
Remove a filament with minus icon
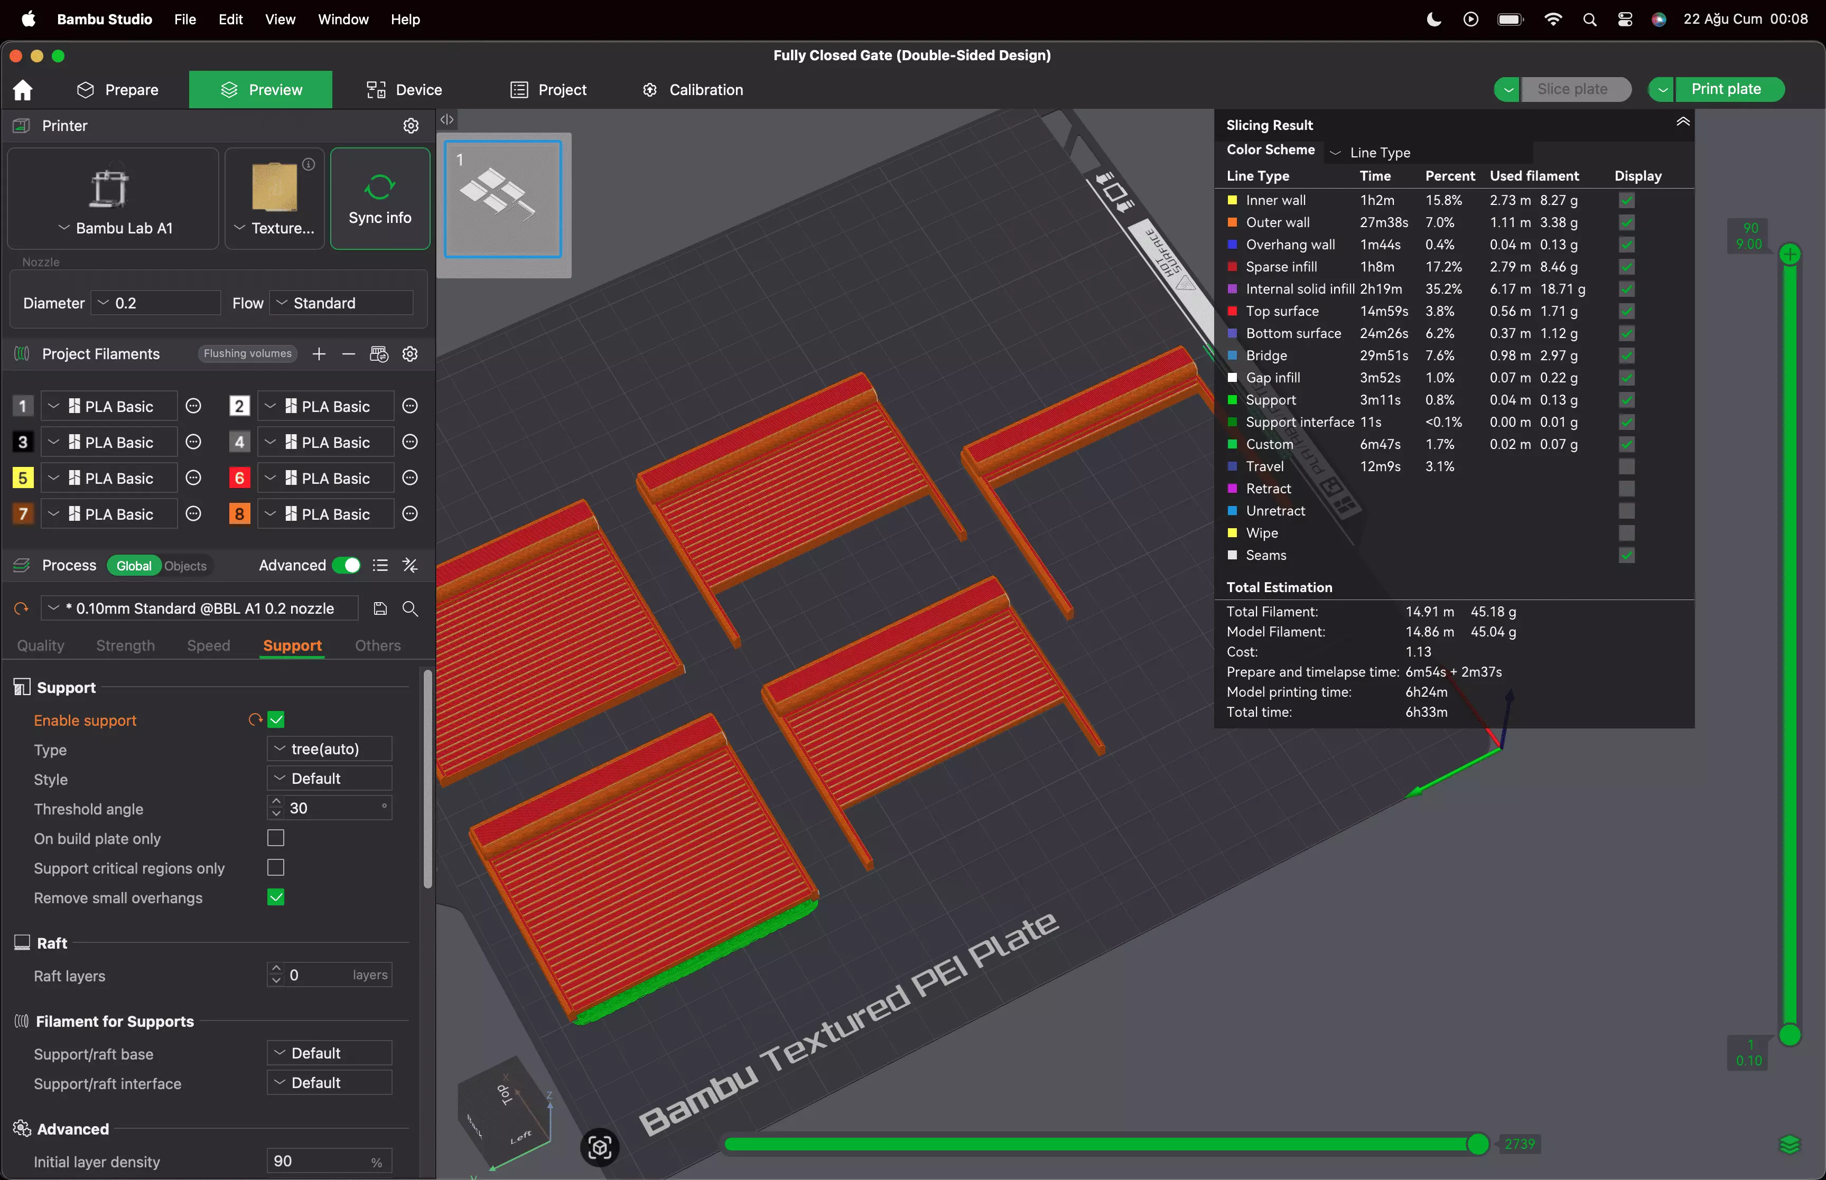tap(349, 354)
